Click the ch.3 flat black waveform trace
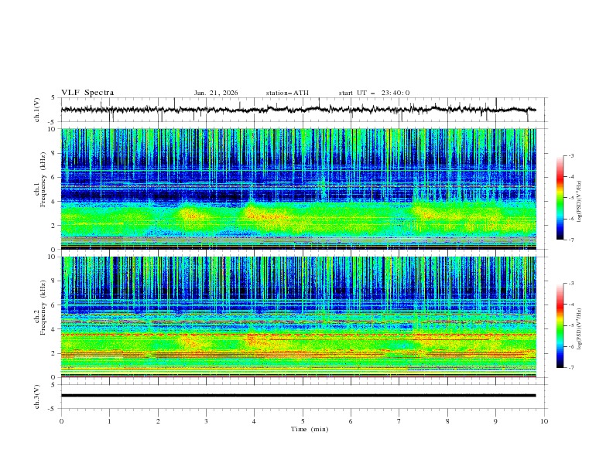613x473 pixels. click(298, 396)
